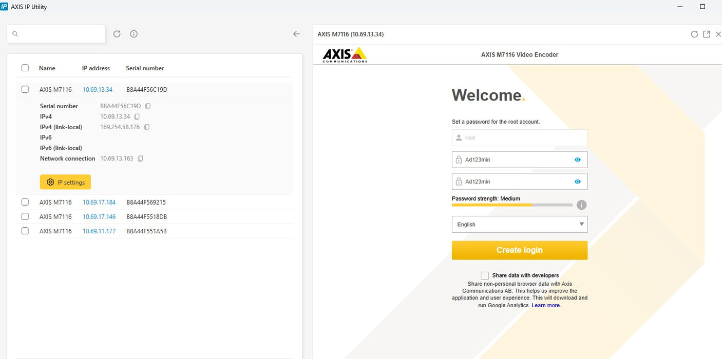The image size is (722, 359).
Task: Click the IP settings button
Action: click(x=66, y=182)
